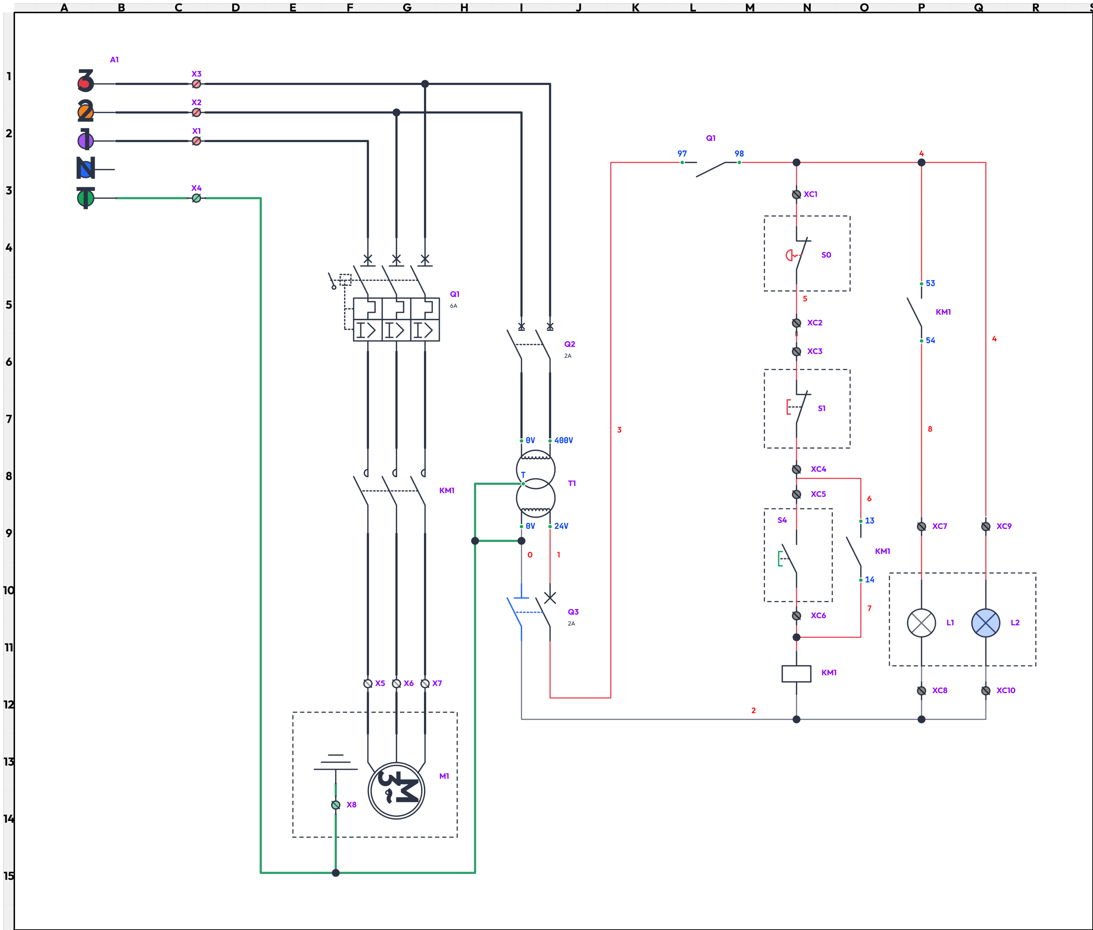1093x930 pixels.
Task: Click the X4 earth terminal connector
Action: coord(196,198)
